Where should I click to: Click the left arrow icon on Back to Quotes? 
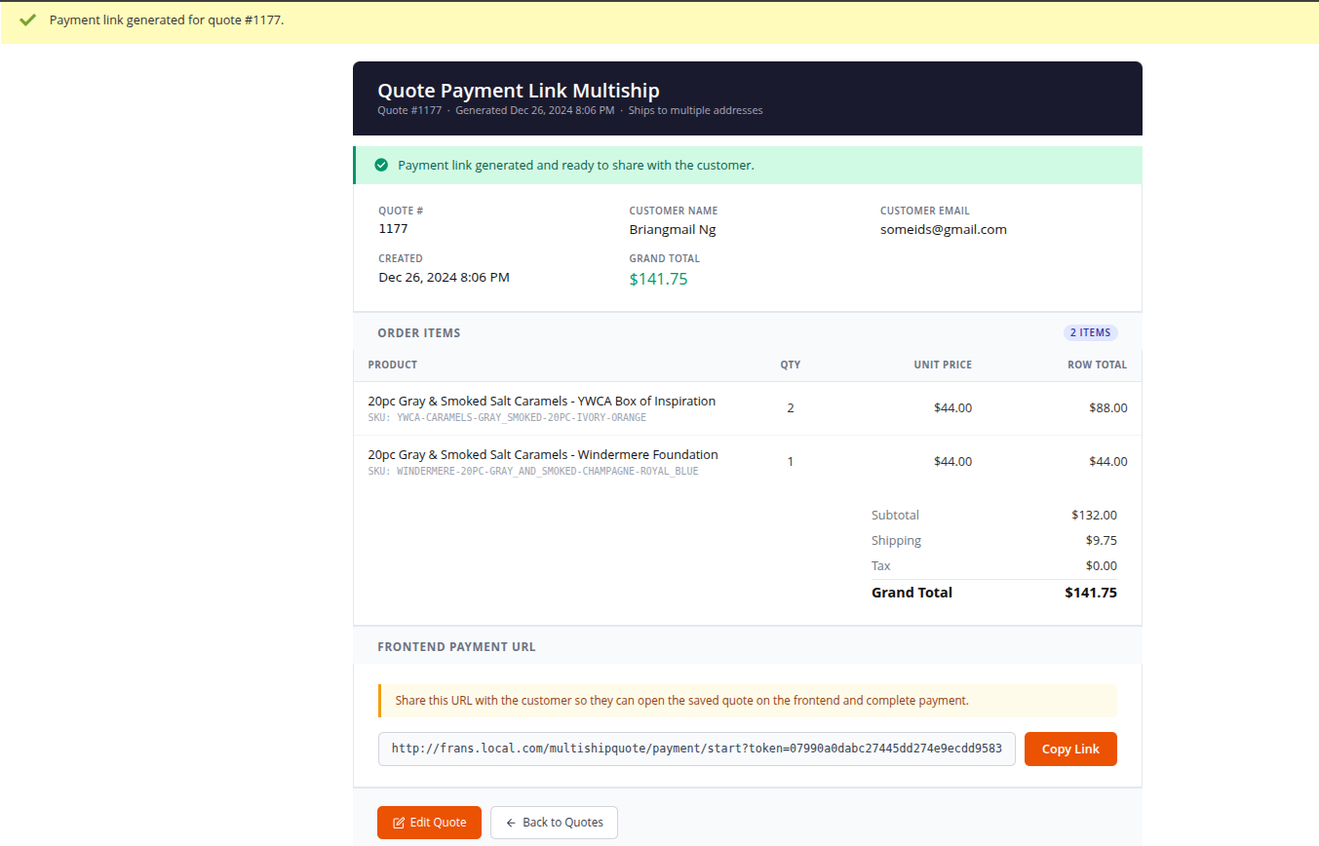(511, 823)
